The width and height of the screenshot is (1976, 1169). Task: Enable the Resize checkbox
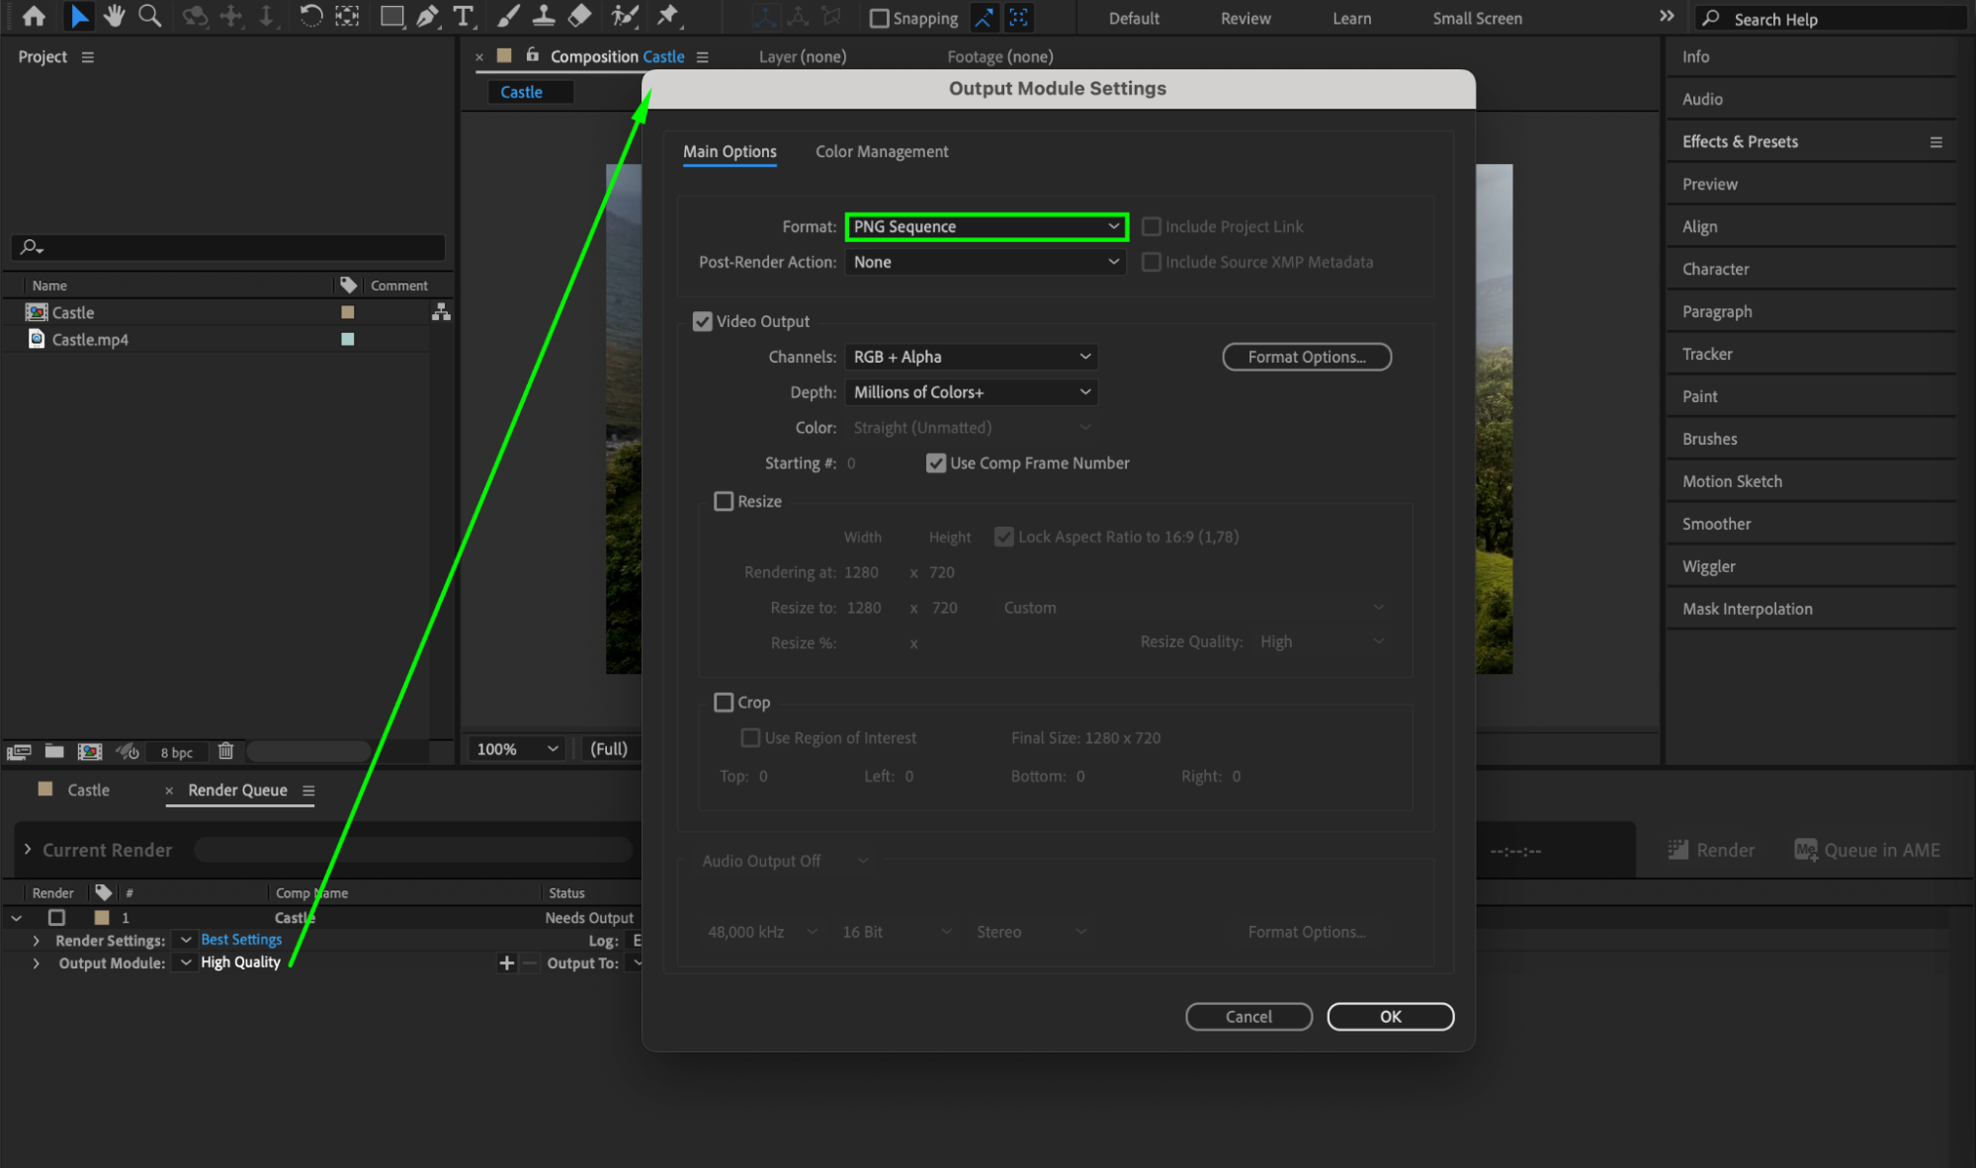pos(724,501)
